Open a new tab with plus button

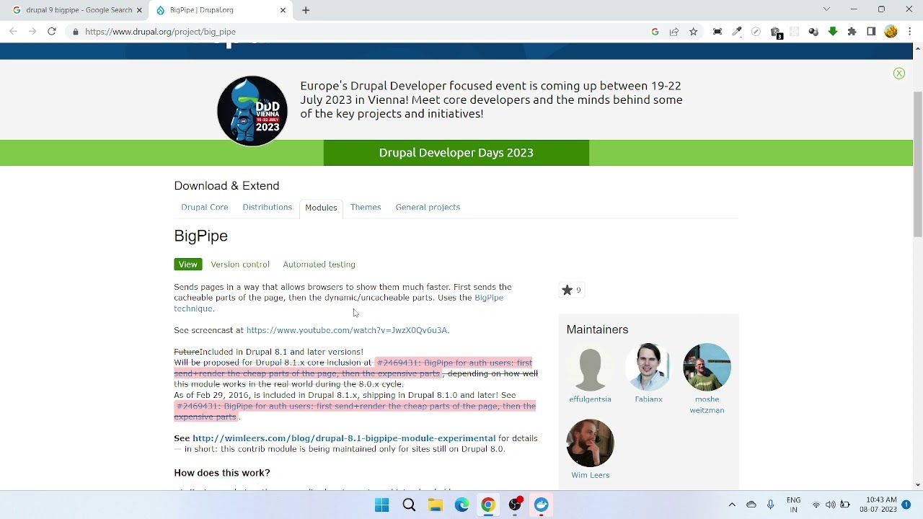(306, 10)
